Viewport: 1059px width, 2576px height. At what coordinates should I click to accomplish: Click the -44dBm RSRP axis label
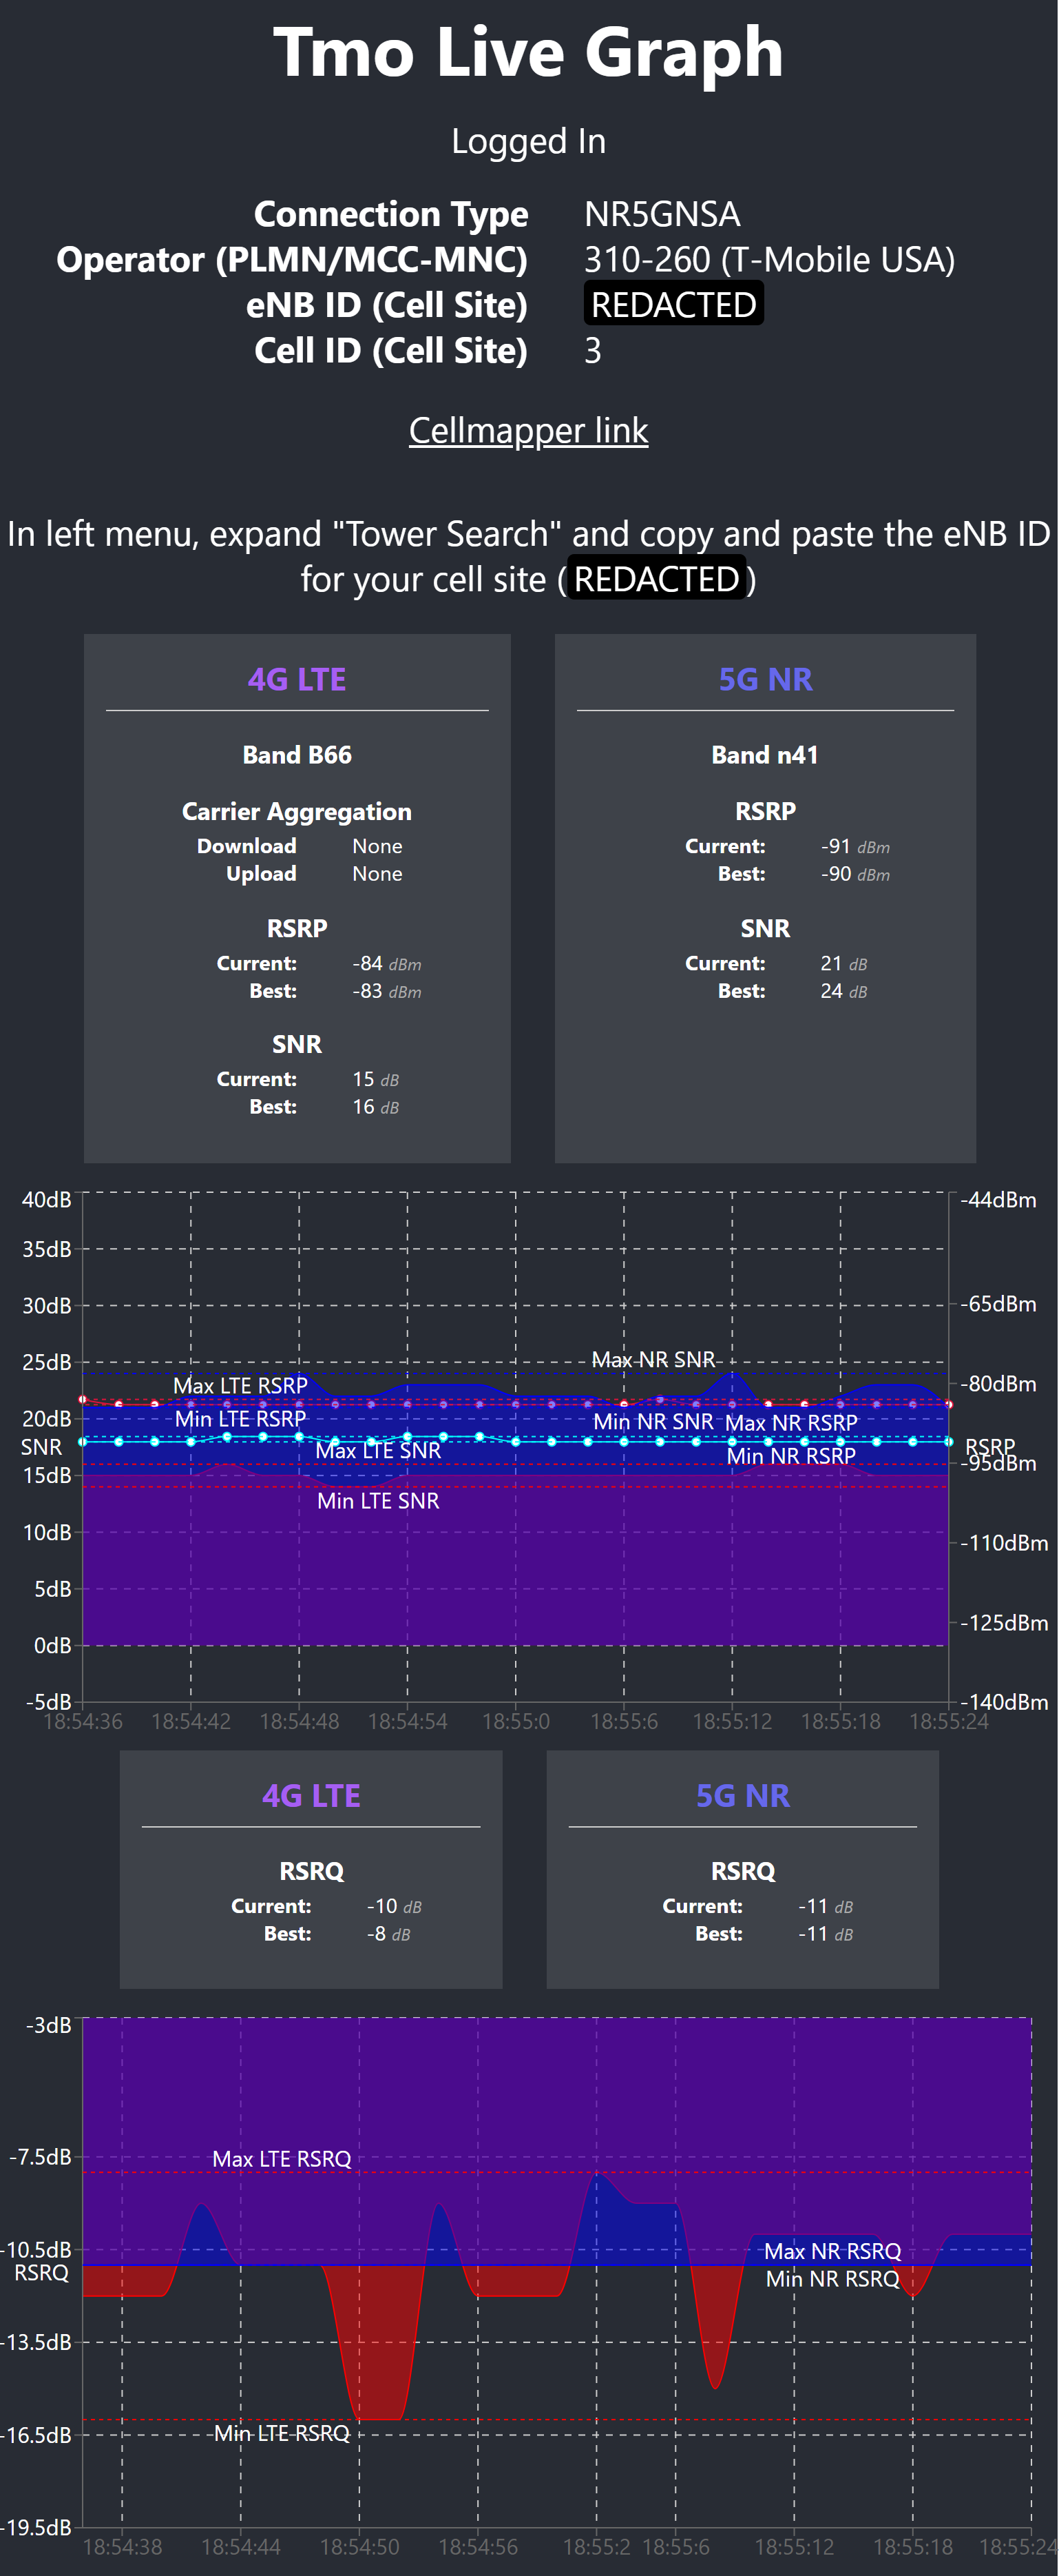(x=999, y=1199)
